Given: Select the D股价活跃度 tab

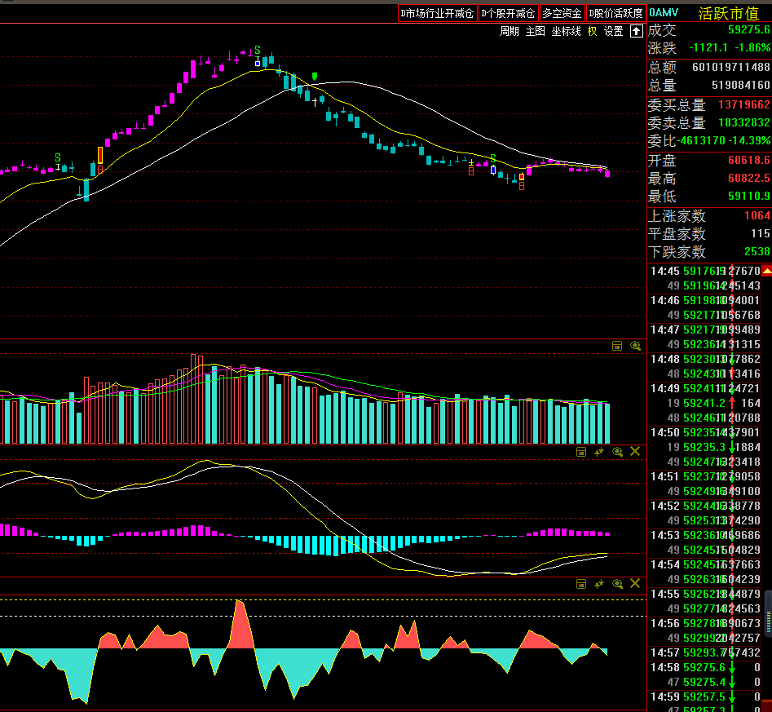Looking at the screenshot, I should (x=616, y=13).
